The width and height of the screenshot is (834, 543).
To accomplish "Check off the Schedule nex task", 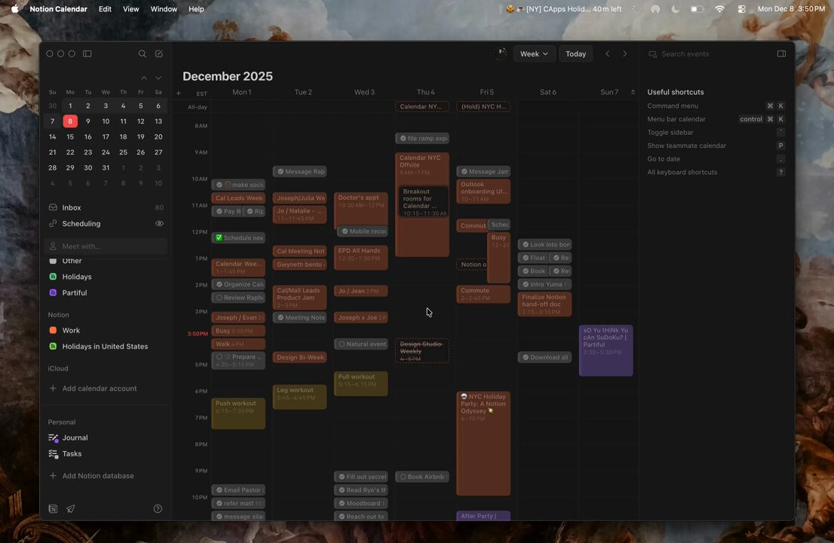I will (219, 238).
